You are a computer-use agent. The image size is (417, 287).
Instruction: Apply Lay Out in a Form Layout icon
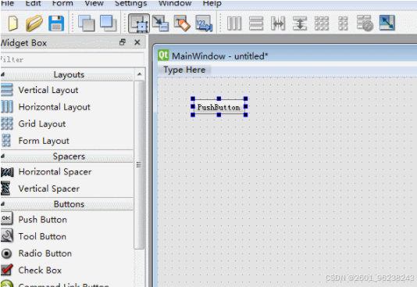point(343,23)
